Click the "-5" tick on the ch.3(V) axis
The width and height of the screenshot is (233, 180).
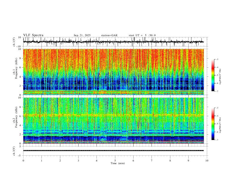point(20,156)
